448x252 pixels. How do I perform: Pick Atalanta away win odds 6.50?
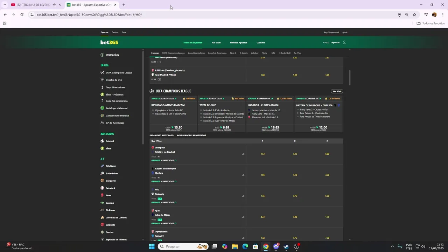[x=327, y=196]
